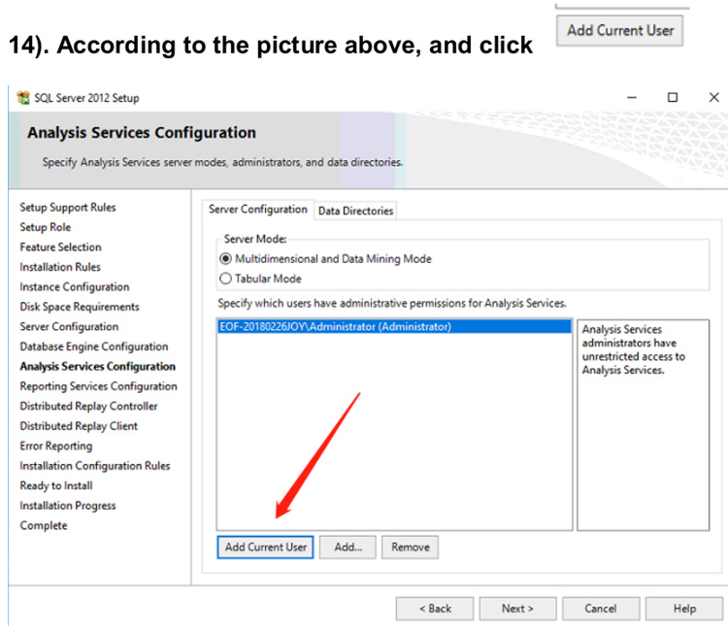Screen dimensions: 728x626
Task: Open Help for this page
Action: tap(684, 609)
